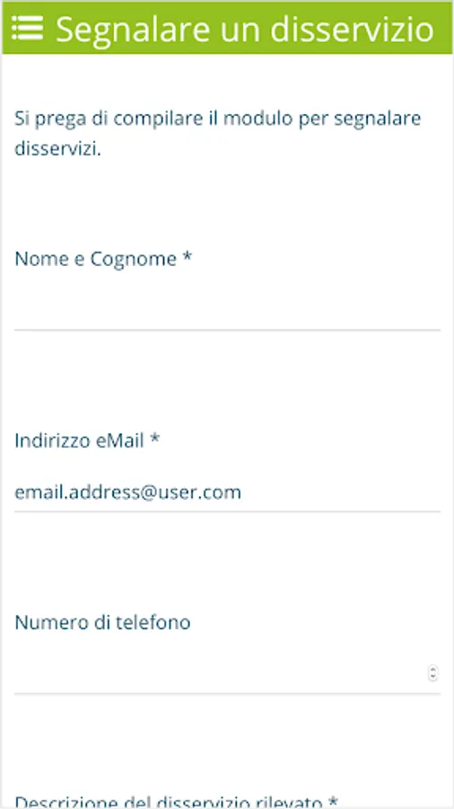This screenshot has width=454, height=809.
Task: Click the green header bar beside the title
Action: (x=442, y=28)
